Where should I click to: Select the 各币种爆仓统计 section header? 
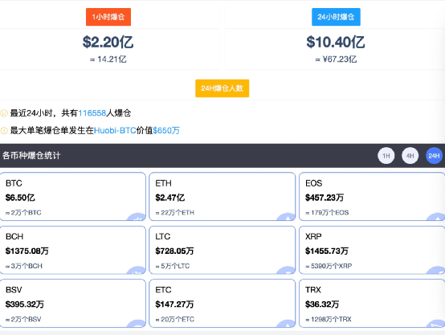coord(31,156)
